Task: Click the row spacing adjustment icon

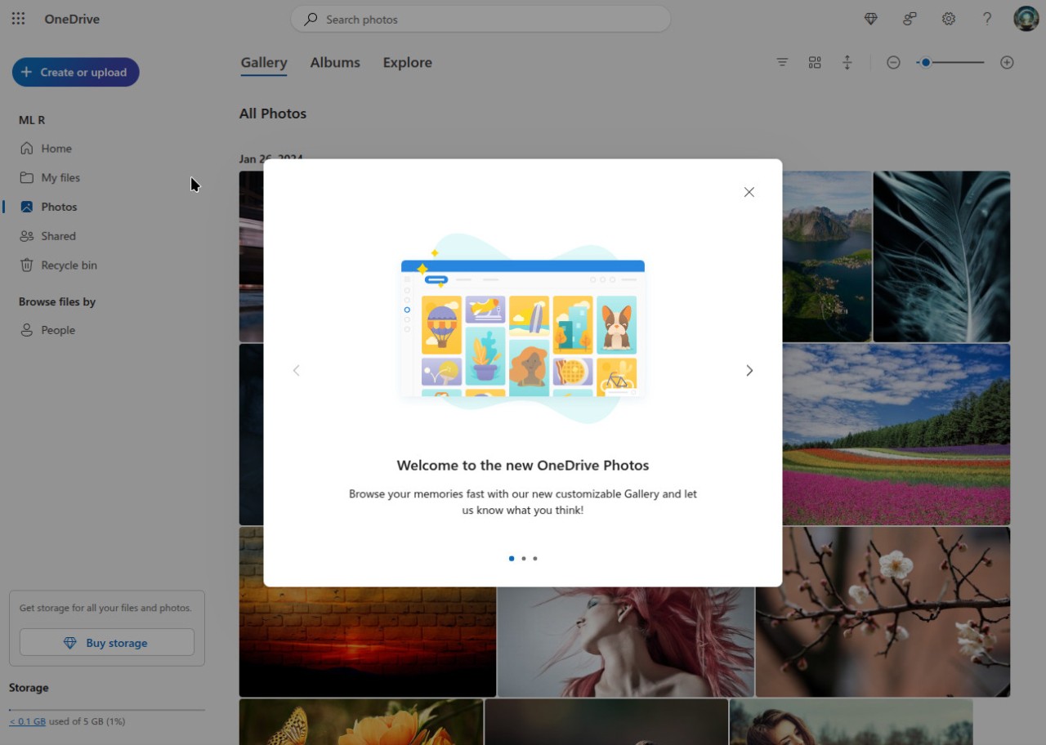Action: click(847, 62)
